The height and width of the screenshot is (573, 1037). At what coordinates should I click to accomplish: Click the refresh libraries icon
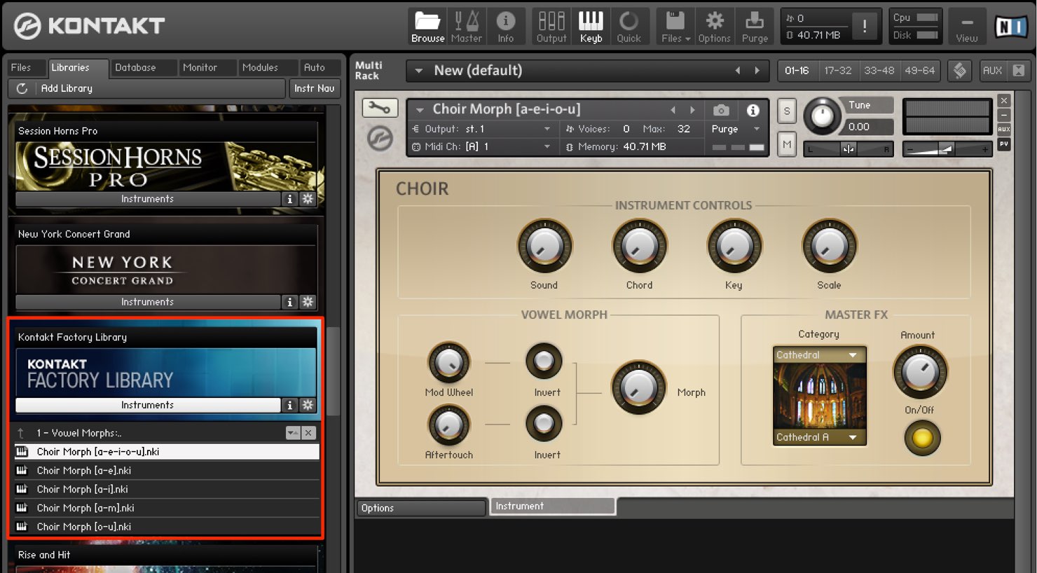pyautogui.click(x=22, y=88)
